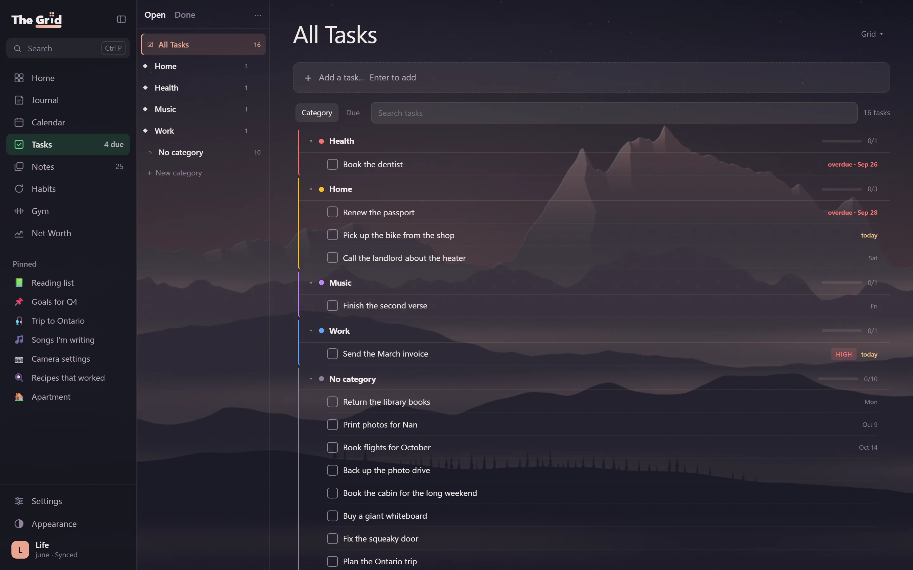Click the search magnifier icon
This screenshot has height=570, width=913.
(x=17, y=49)
